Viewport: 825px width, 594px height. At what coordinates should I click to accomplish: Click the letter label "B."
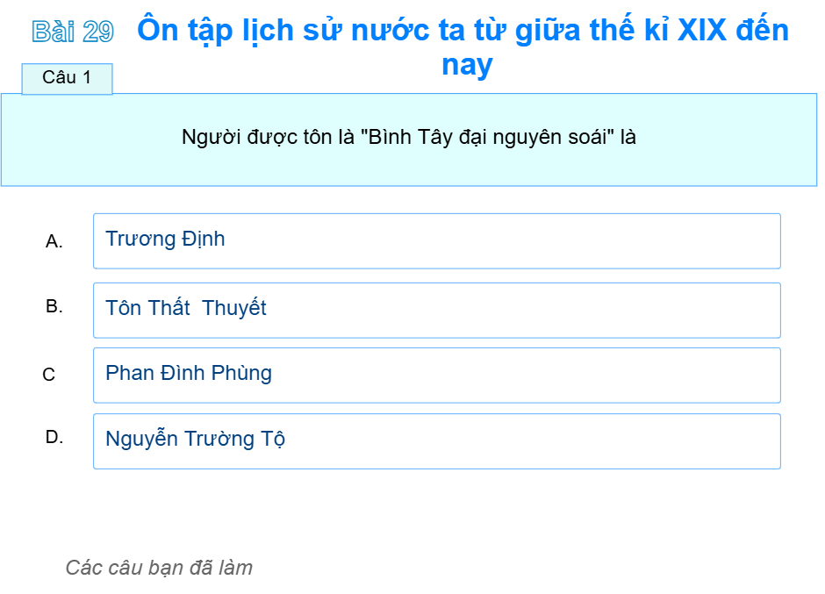coord(54,307)
